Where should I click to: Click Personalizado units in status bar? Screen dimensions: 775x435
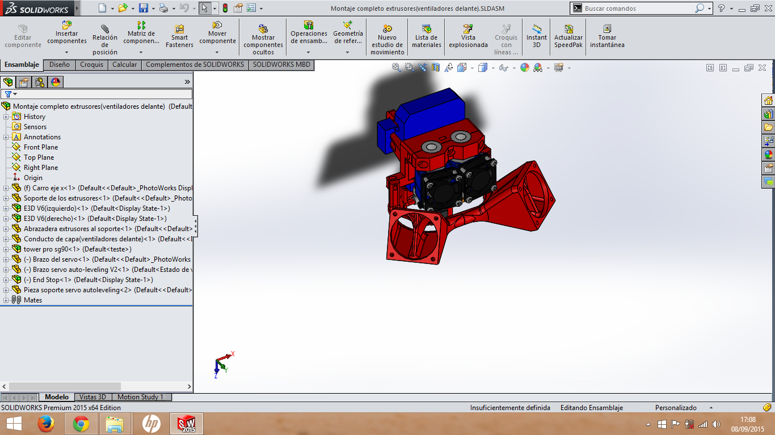[x=676, y=408]
